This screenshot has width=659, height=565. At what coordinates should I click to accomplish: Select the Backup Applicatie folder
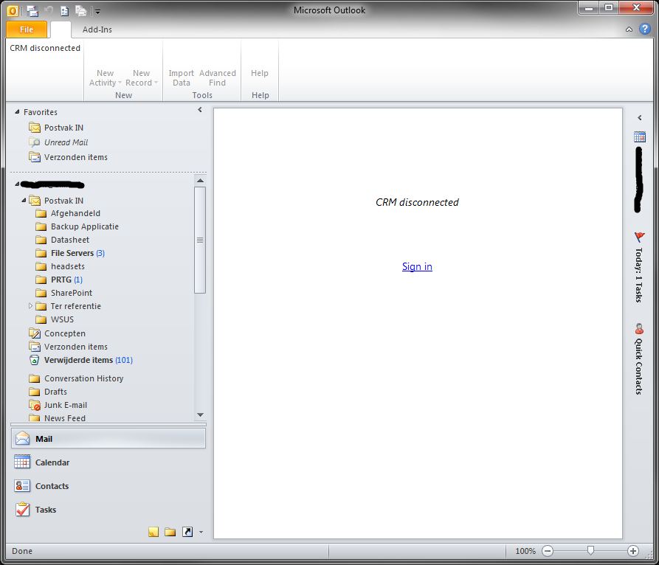tap(85, 226)
